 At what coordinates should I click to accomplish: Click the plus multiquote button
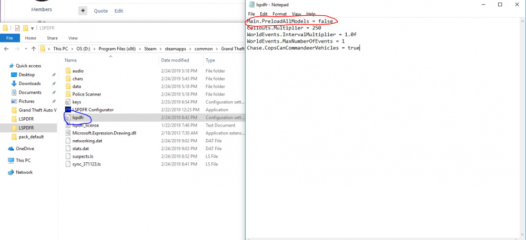coord(83,11)
